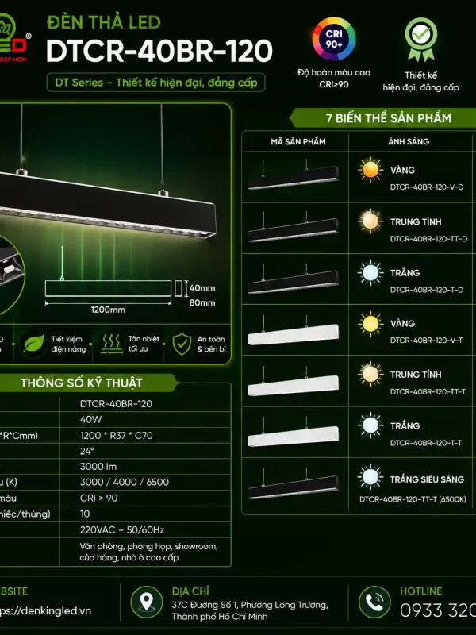Image resolution: width=476 pixels, height=635 pixels.
Task: Click the sun icon beside DTCR-40BR-120-TT-T TRUNG TÍNH
Action: [x=370, y=374]
